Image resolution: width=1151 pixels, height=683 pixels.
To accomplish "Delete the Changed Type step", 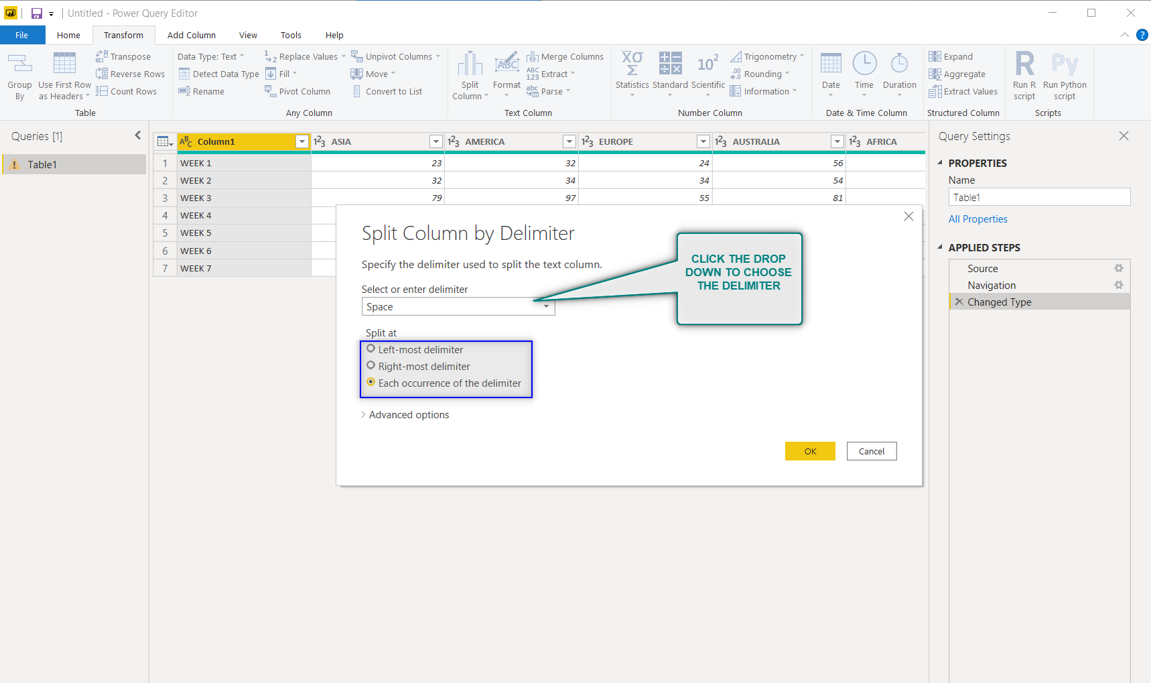I will [x=959, y=302].
